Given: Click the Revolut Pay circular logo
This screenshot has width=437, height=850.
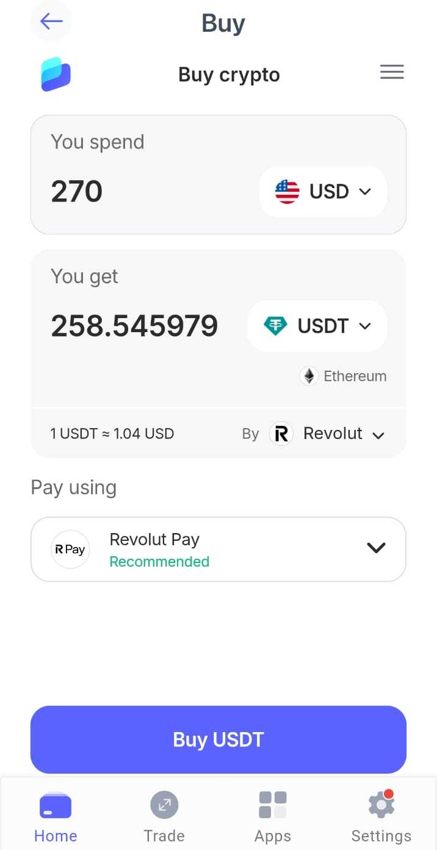Looking at the screenshot, I should click(70, 549).
